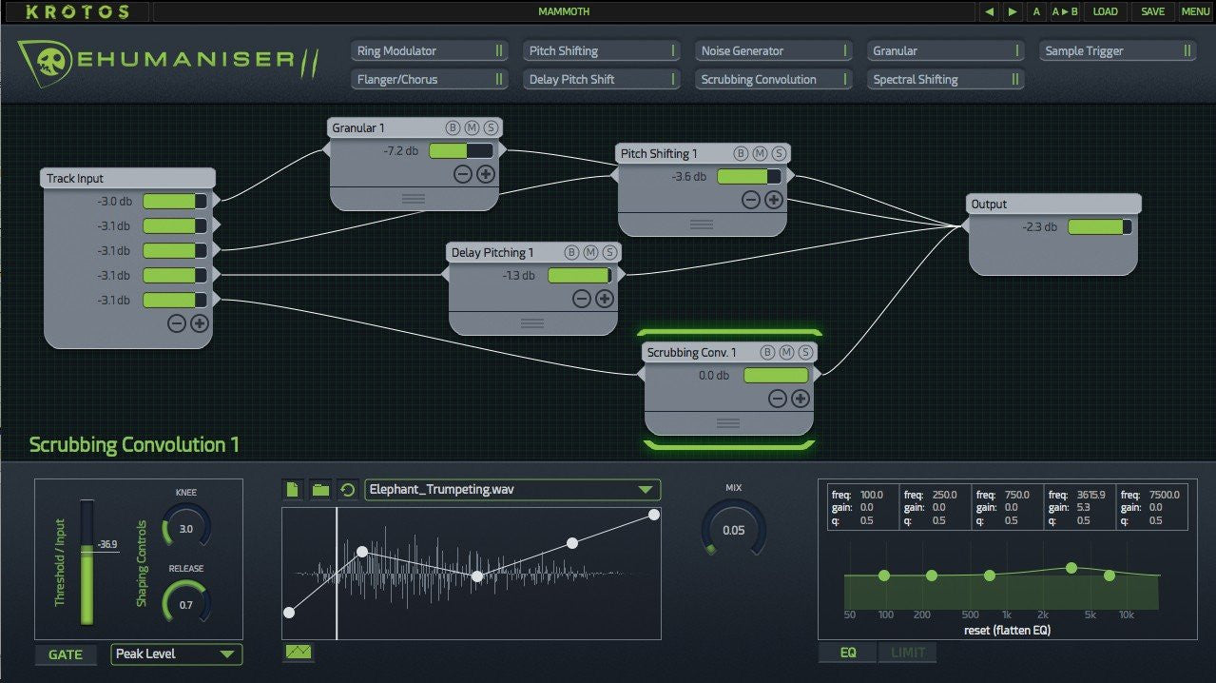Click the envelope curve icon below the waveform
The height and width of the screenshot is (683, 1216).
[x=298, y=653]
